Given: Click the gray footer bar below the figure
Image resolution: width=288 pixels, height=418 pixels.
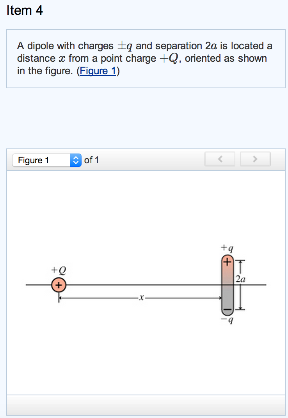Looking at the screenshot, I should 144,406.
